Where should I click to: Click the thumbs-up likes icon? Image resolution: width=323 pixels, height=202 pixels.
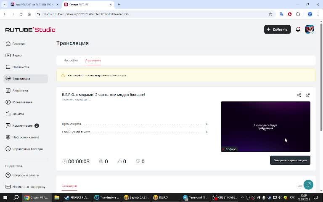[x=119, y=162]
